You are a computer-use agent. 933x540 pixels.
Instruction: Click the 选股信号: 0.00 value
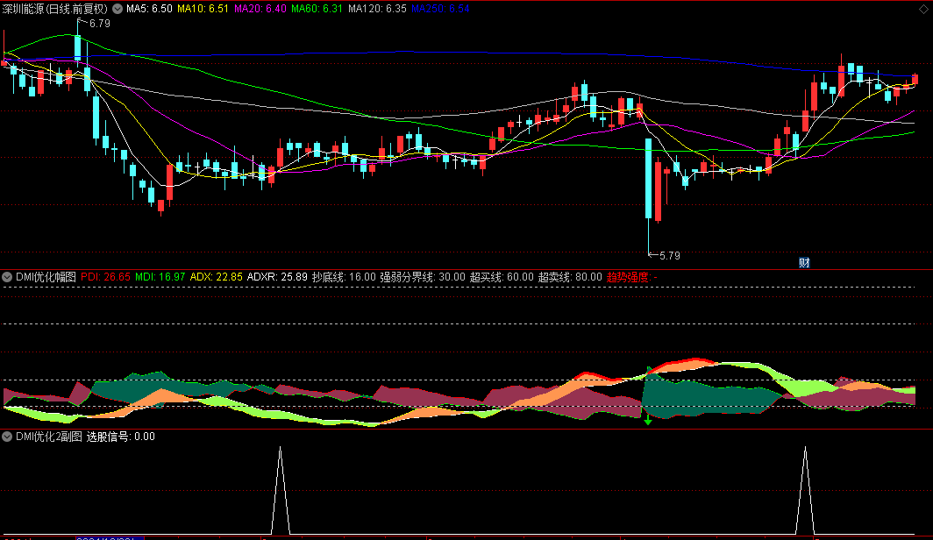[x=121, y=437]
